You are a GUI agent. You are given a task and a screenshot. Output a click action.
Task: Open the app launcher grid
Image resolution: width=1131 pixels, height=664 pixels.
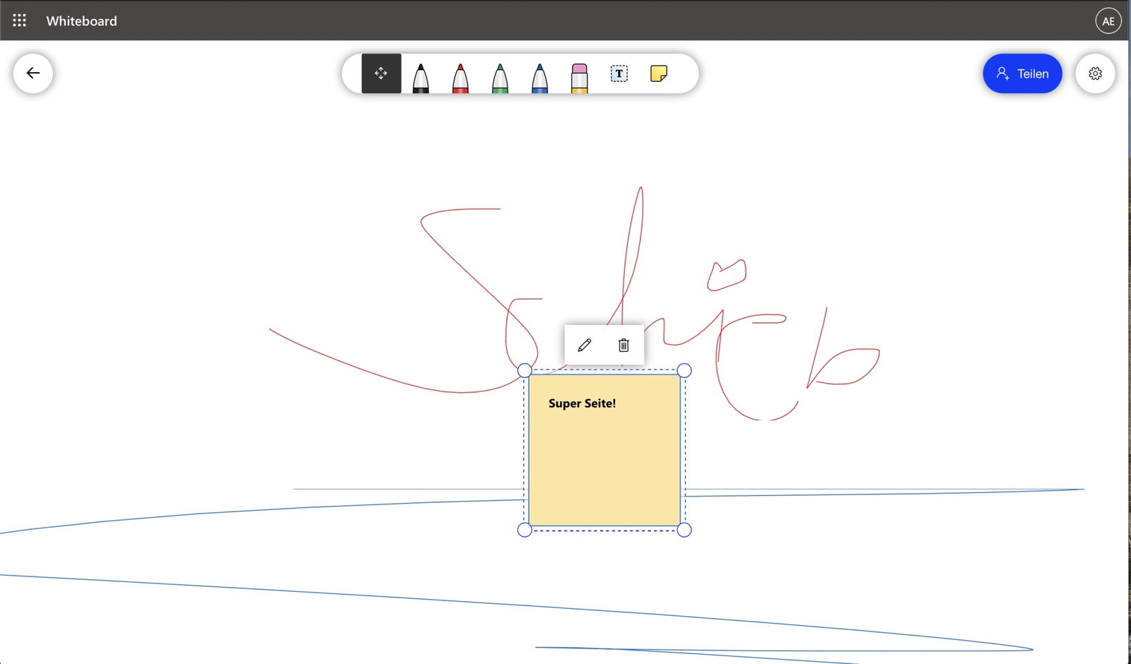19,20
